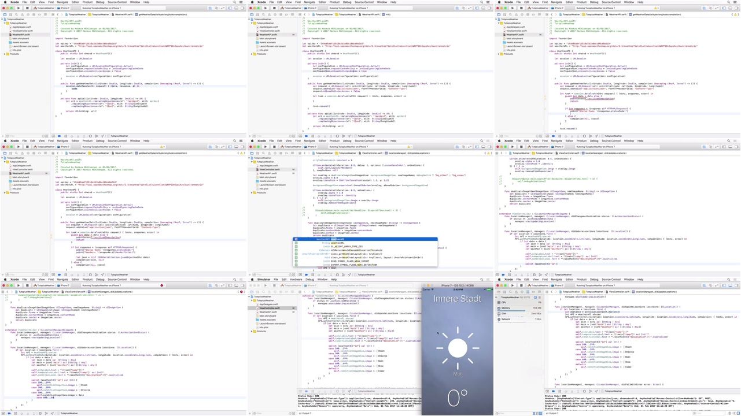Screen dimensions: 741x416
Task: Open Editor menu in bottom-left Xcode window
Action: pos(75,280)
